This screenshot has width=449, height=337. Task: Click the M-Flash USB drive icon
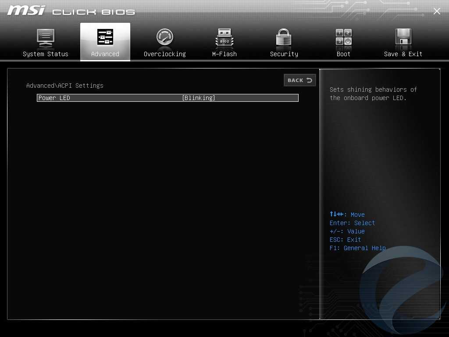click(x=224, y=38)
